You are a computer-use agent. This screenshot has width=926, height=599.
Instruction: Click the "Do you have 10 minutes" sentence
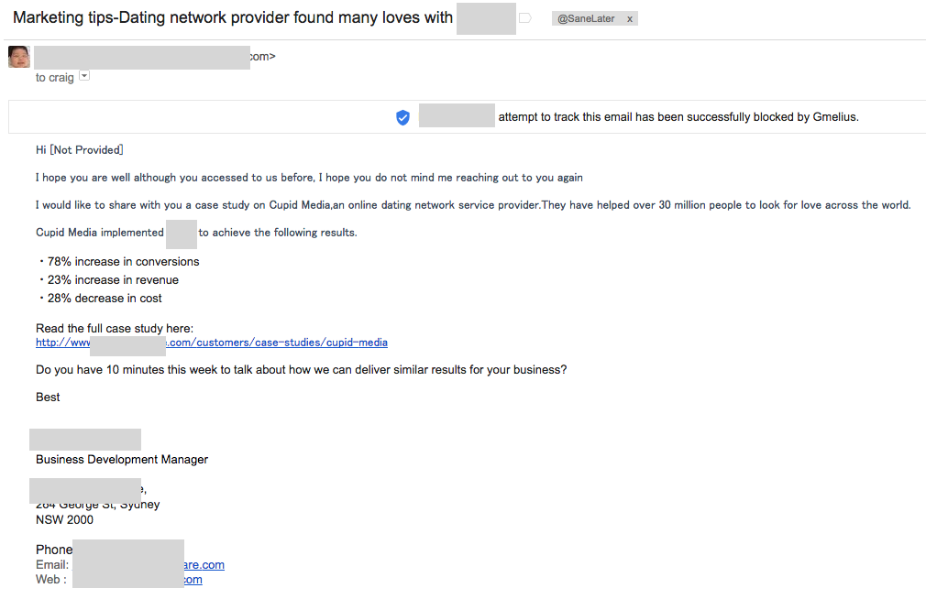(x=301, y=370)
